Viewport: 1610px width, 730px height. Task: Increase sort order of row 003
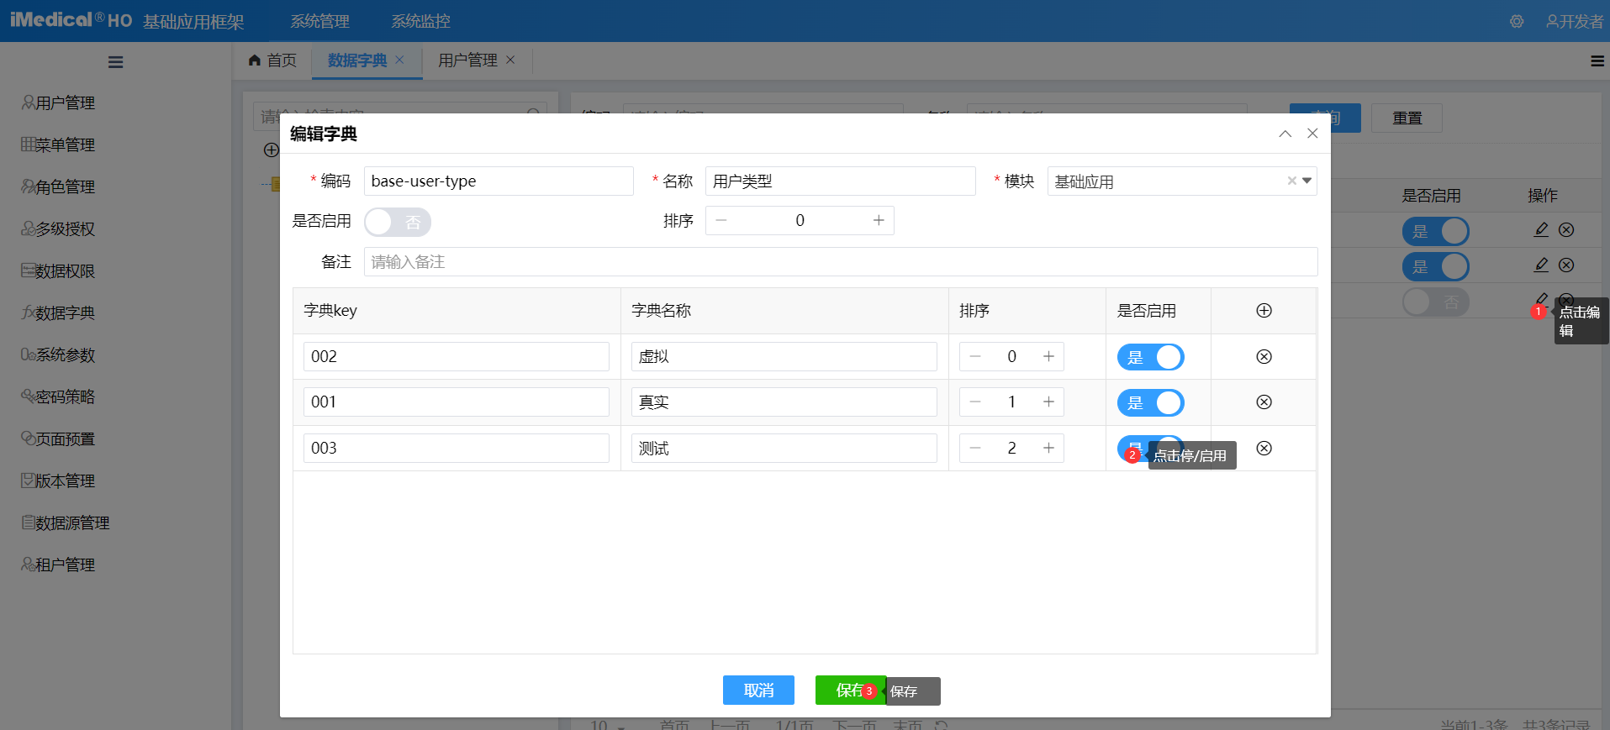1048,449
